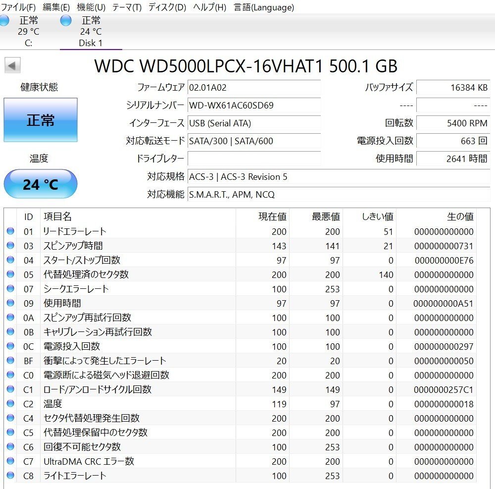This screenshot has height=489, width=495.
Task: Click the status dot for ID C1 row
Action: (x=10, y=389)
